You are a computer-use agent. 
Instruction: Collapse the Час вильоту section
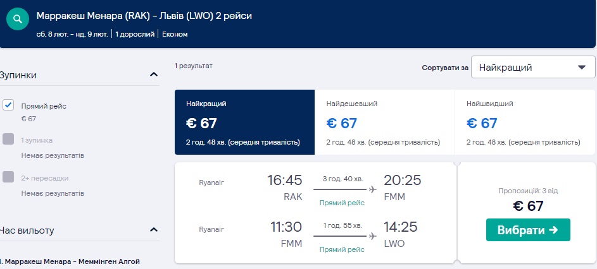(153, 230)
